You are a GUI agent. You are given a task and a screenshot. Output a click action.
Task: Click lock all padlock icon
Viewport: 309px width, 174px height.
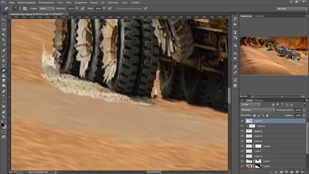coord(267,116)
